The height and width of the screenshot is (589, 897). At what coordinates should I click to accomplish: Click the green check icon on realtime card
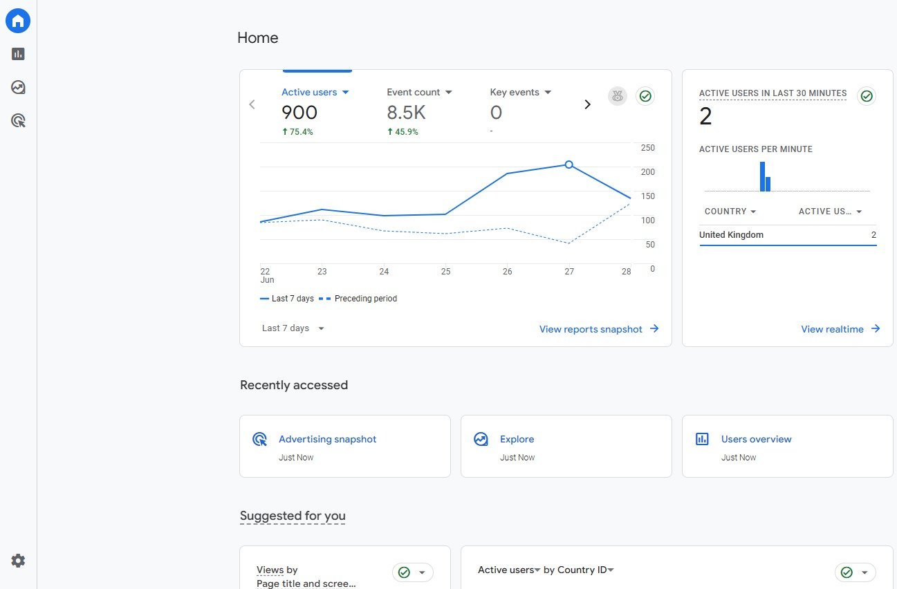867,96
